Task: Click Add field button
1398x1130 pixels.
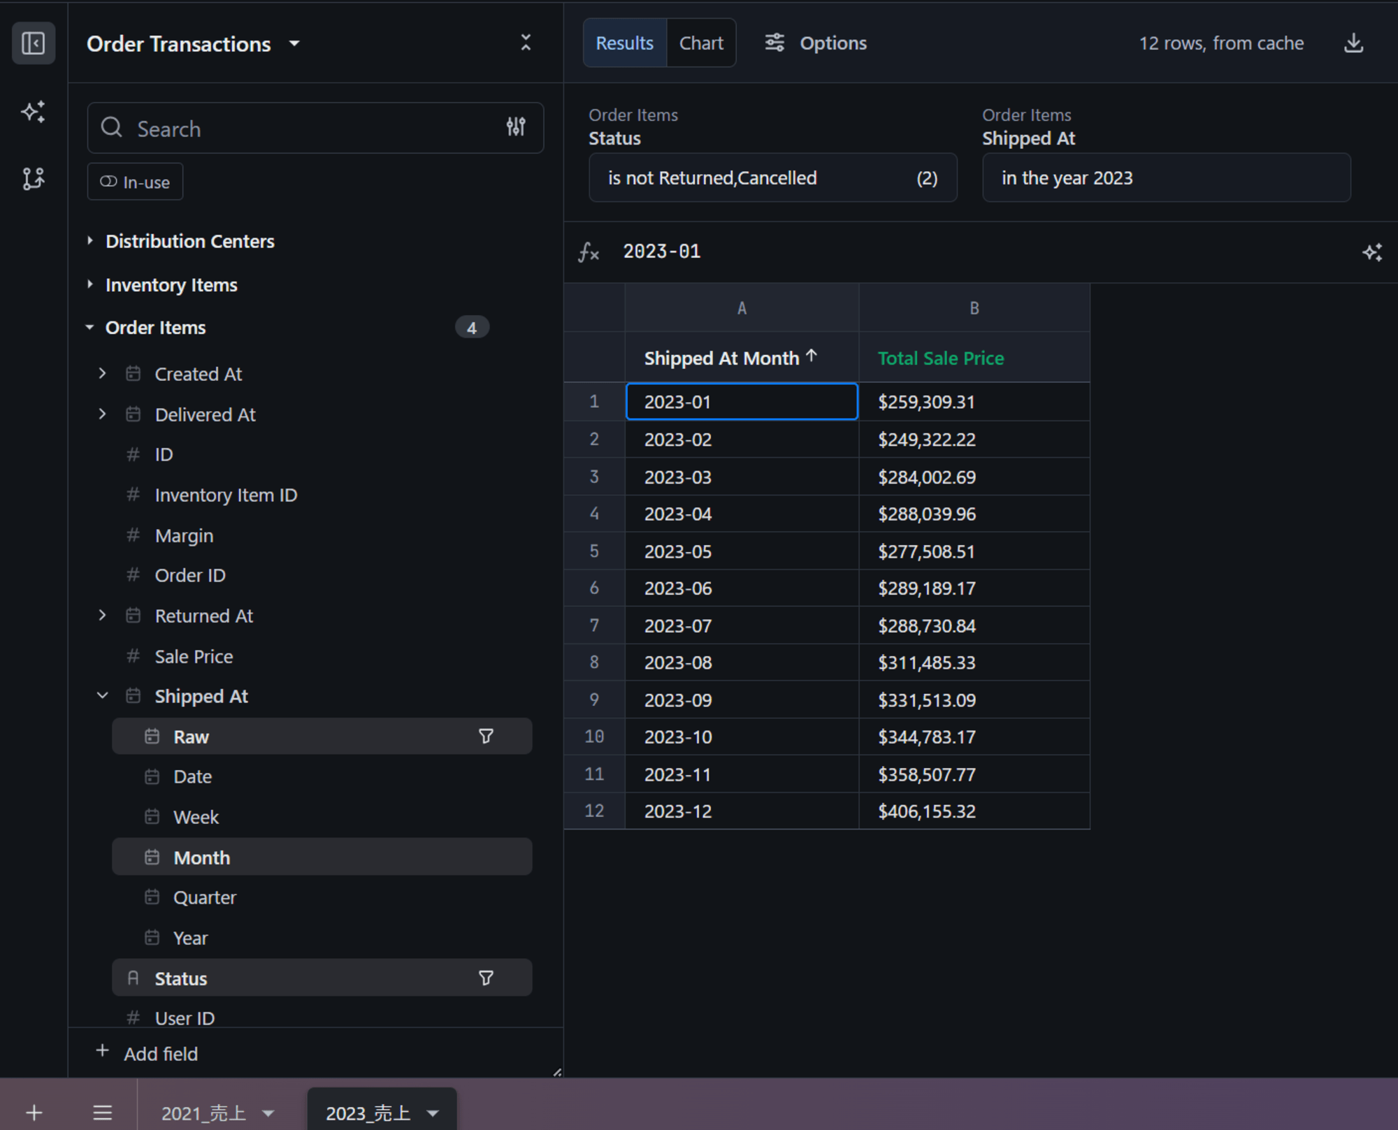Action: coord(147,1053)
